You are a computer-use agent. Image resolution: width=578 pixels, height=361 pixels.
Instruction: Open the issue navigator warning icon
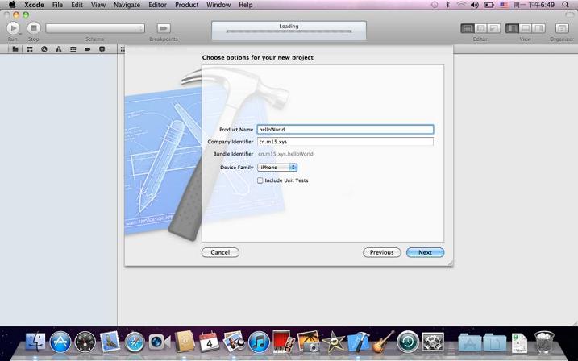pyautogui.click(x=58, y=48)
